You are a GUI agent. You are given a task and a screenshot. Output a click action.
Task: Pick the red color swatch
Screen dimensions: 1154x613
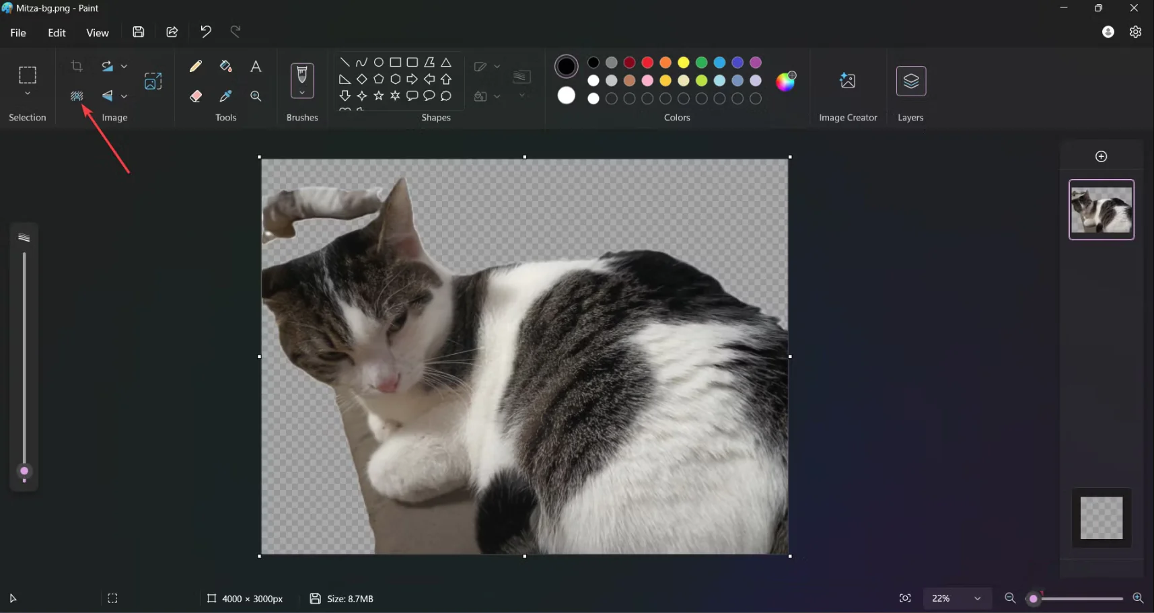(x=647, y=63)
